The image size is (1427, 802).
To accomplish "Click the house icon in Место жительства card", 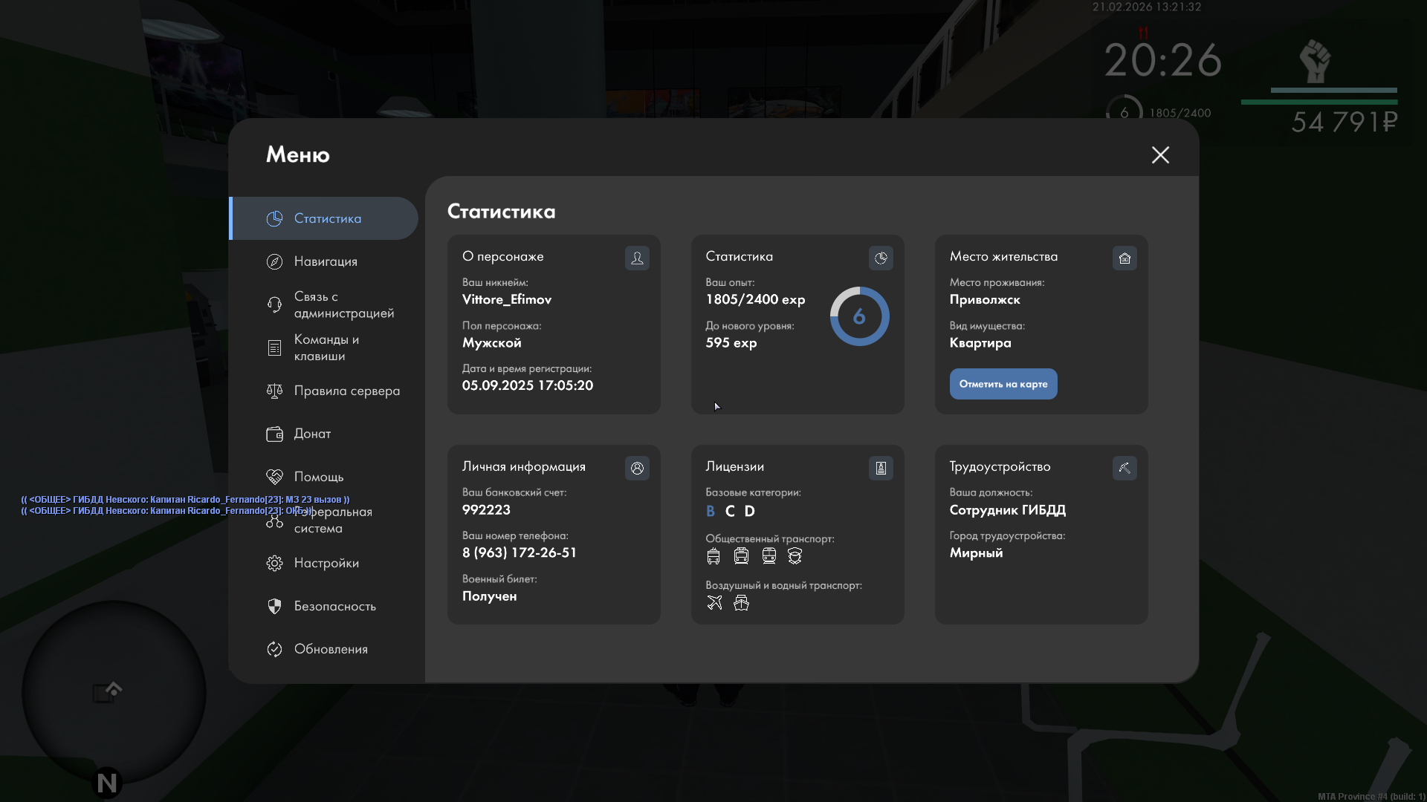I will (x=1125, y=258).
